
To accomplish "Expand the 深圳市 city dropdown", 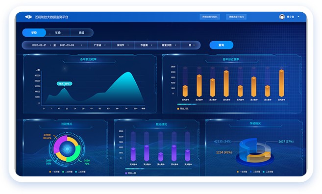I will [x=123, y=45].
